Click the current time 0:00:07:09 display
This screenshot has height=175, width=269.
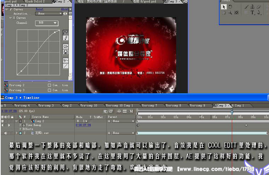9,111
